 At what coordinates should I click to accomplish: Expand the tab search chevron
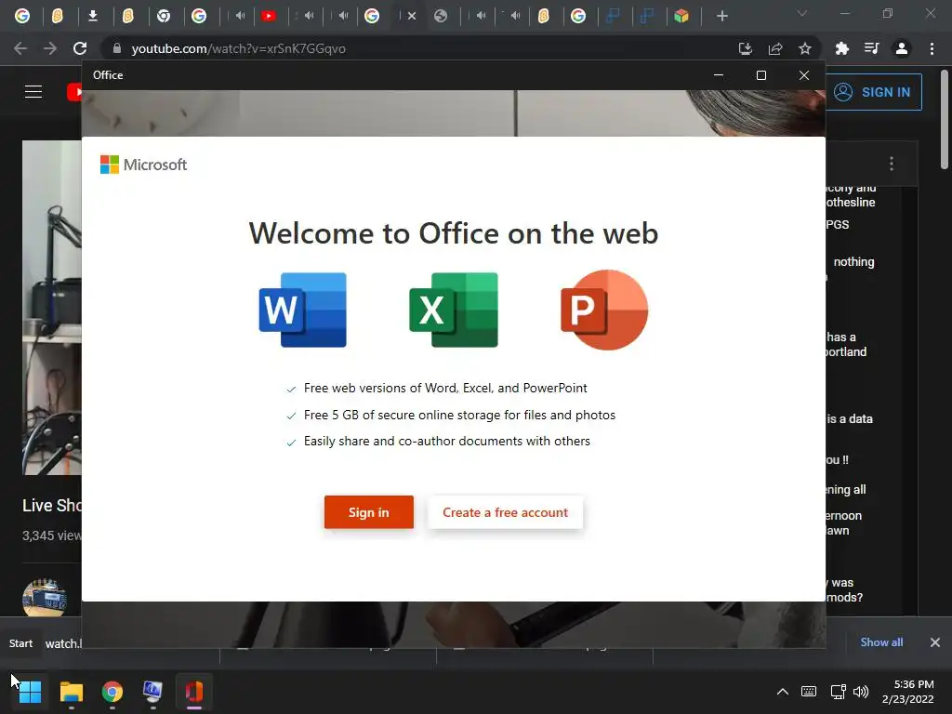pos(802,13)
